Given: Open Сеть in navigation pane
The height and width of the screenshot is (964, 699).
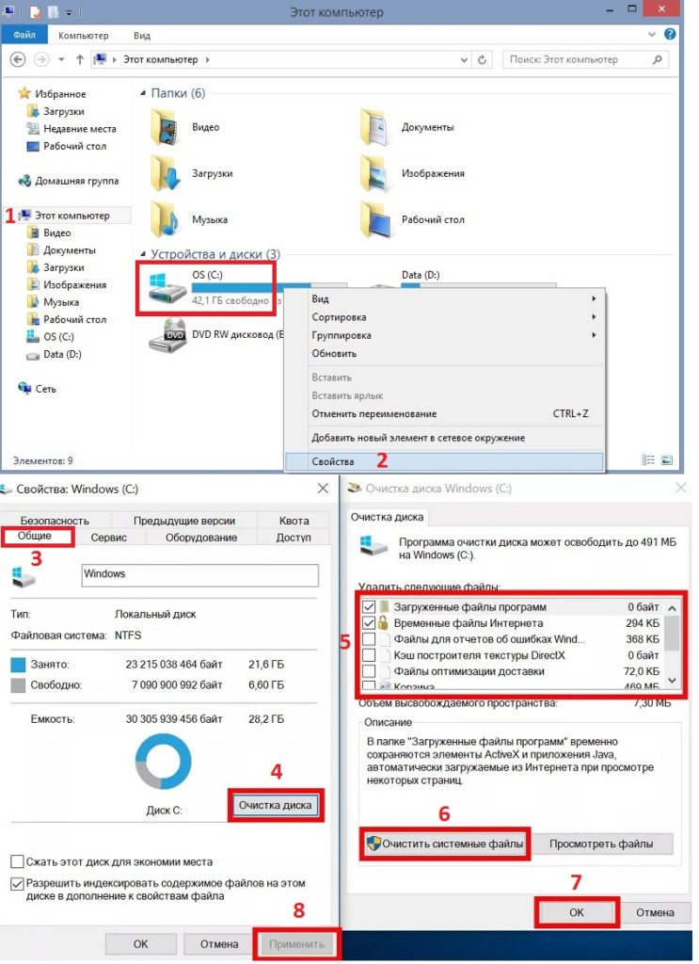Looking at the screenshot, I should coord(37,389).
